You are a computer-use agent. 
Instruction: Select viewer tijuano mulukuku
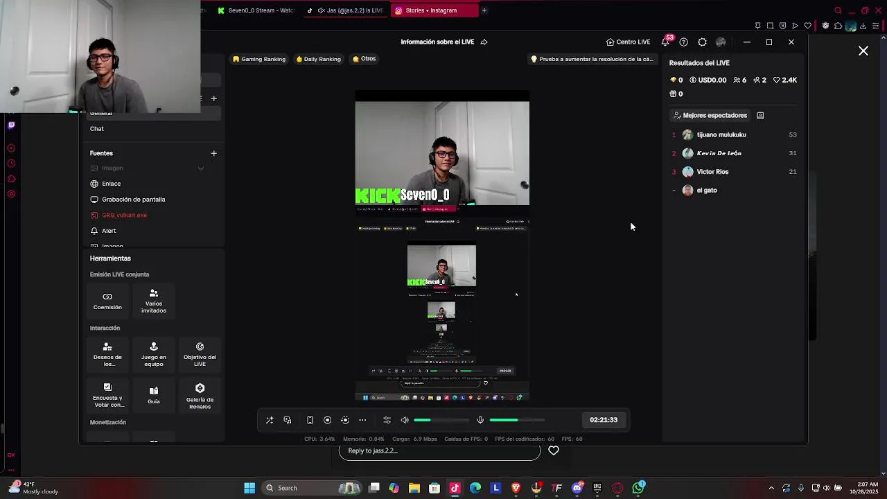pyautogui.click(x=735, y=134)
